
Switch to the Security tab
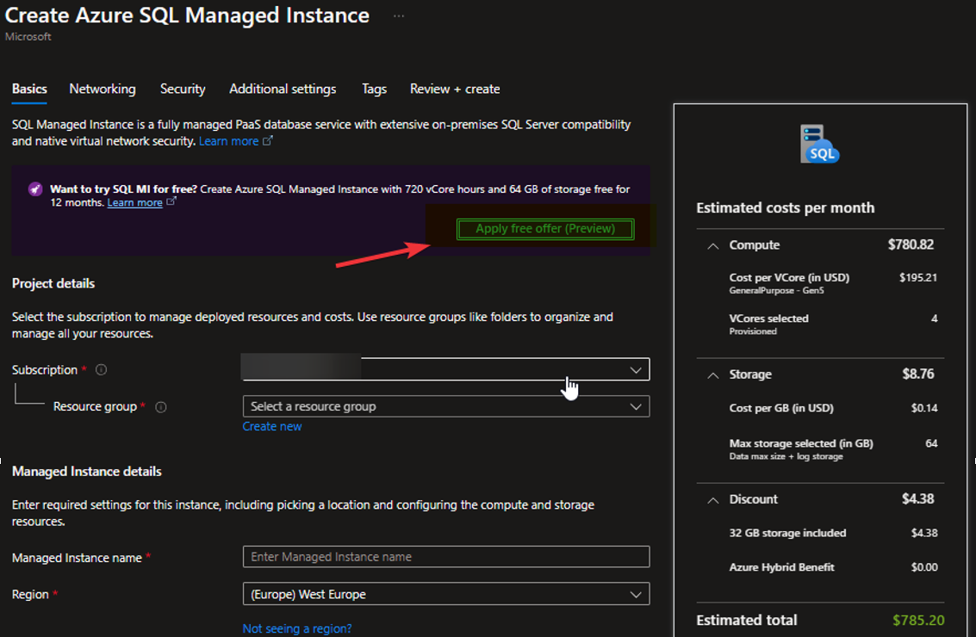click(183, 89)
